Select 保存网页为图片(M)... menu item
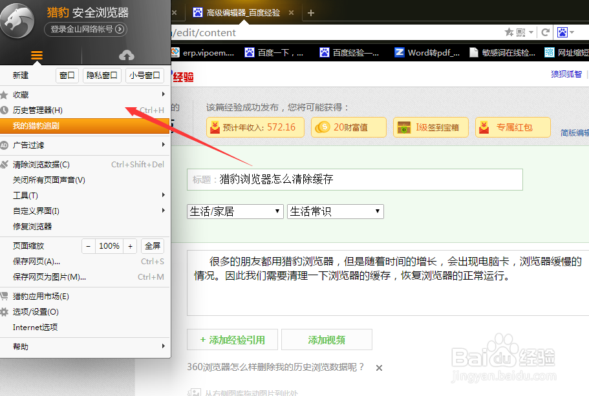 [85, 276]
